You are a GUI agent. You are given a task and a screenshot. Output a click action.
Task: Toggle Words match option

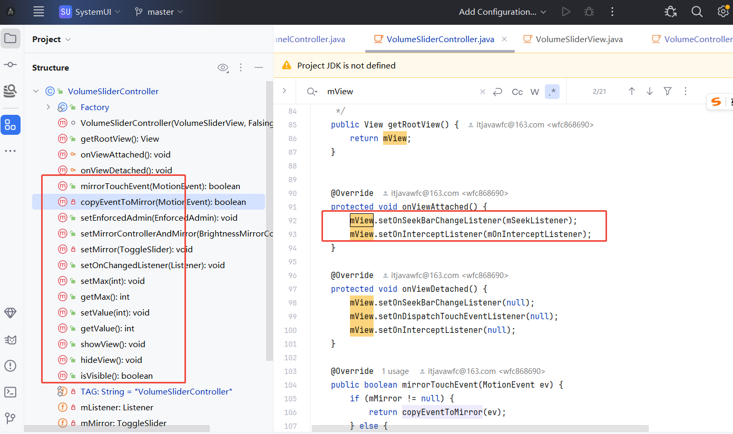click(535, 92)
